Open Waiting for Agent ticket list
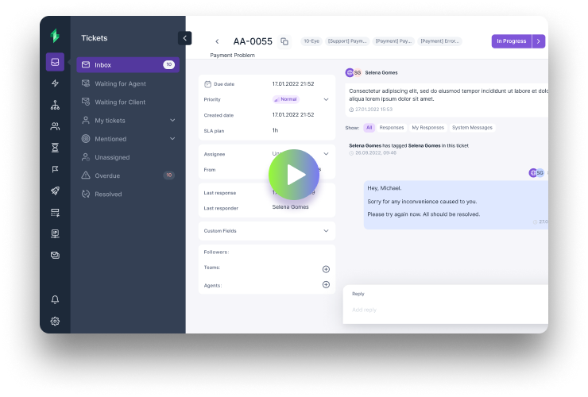The image size is (588, 397). [120, 83]
